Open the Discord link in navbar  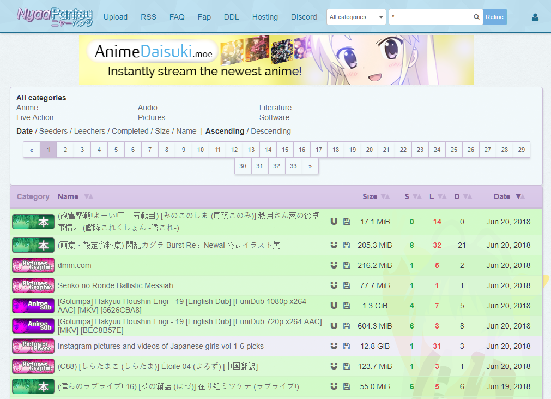coord(304,17)
